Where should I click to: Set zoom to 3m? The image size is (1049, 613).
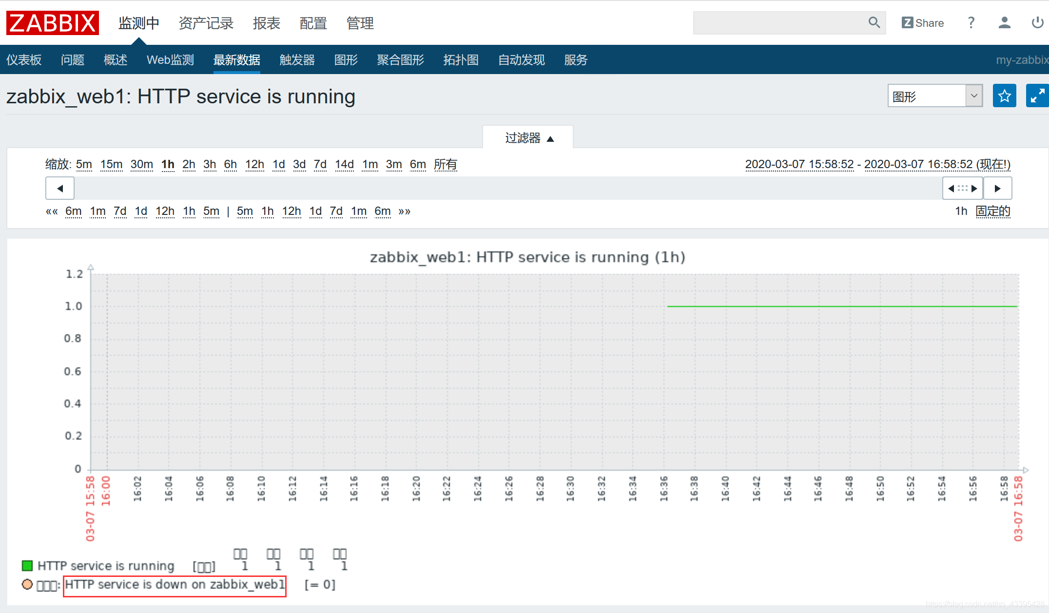click(394, 165)
